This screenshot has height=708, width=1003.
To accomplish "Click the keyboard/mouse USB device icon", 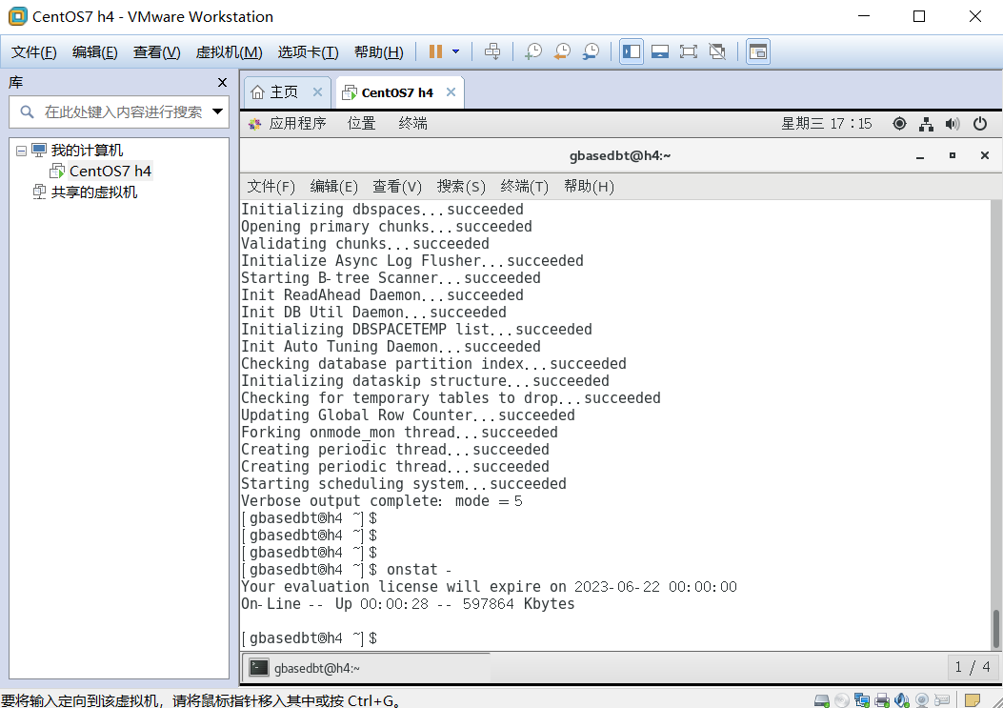I will (942, 700).
